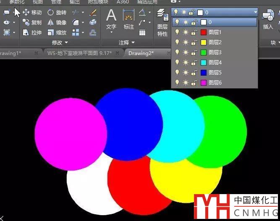Open the Text tool dropdown arrow

tap(111, 32)
